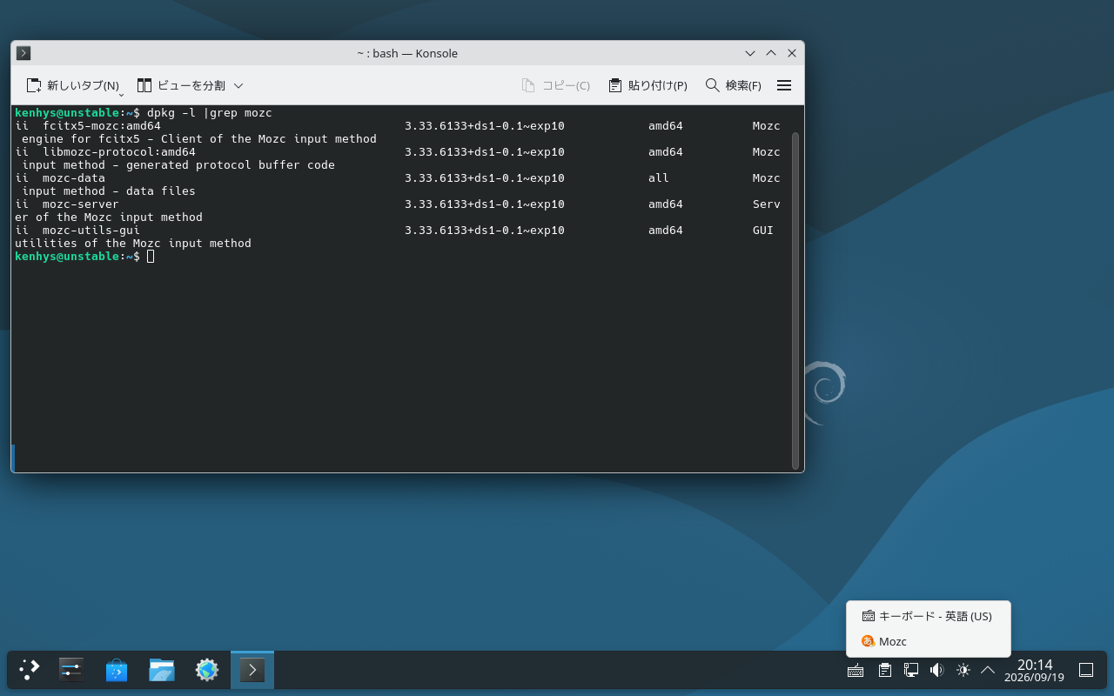Click the dpkg -l |grep mozc command
This screenshot has width=1114, height=696.
point(210,112)
